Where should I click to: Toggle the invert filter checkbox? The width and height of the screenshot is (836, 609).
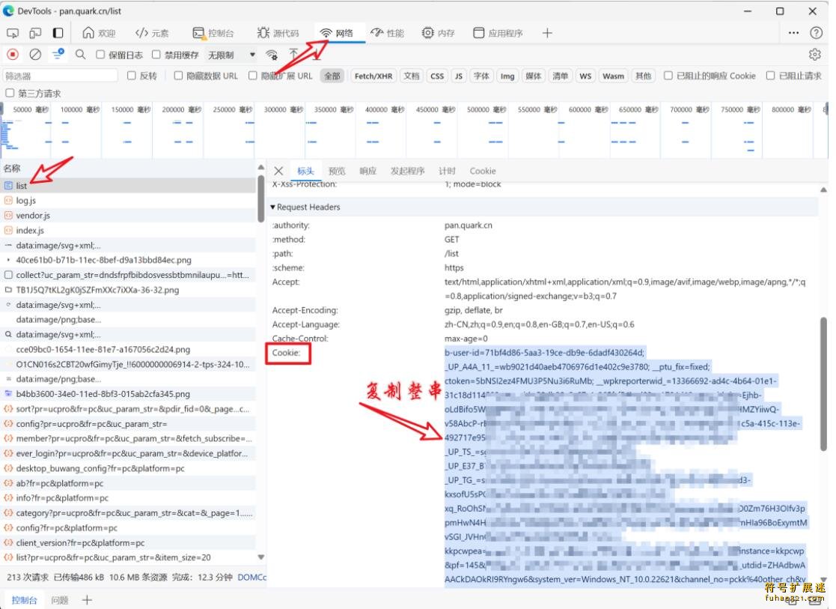click(x=132, y=76)
